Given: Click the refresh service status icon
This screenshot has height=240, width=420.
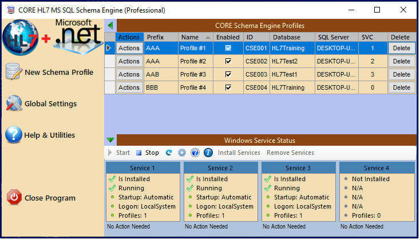Looking at the screenshot, I should point(169,153).
